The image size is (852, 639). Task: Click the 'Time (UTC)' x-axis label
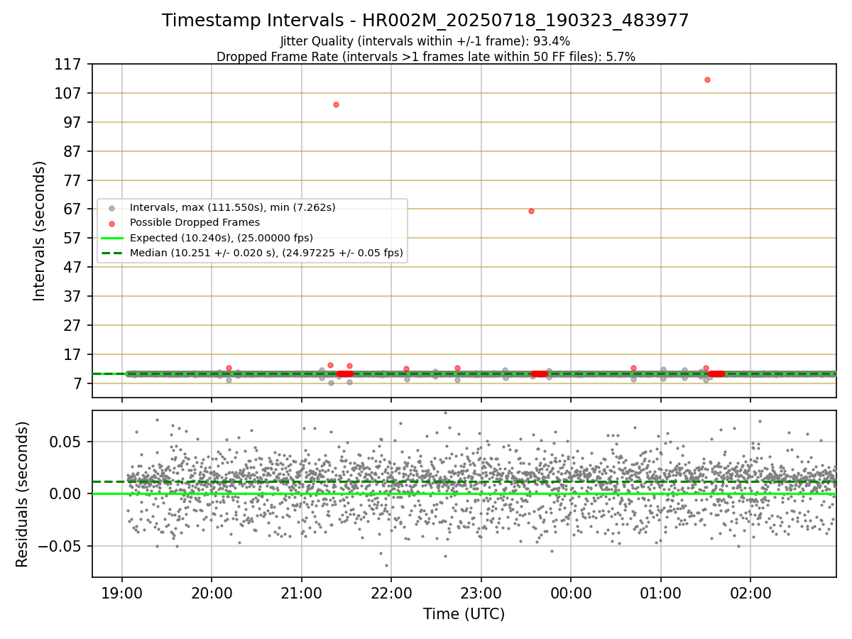(464, 614)
